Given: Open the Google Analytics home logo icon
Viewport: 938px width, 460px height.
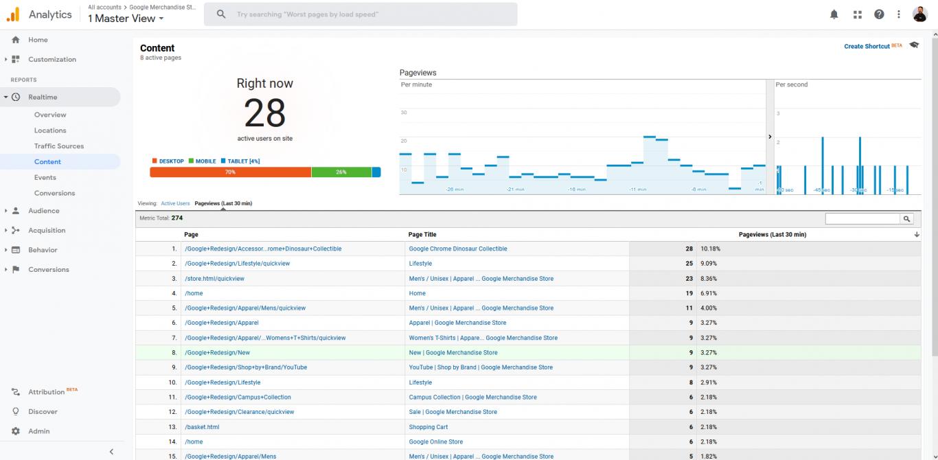Looking at the screenshot, I should click(x=12, y=14).
